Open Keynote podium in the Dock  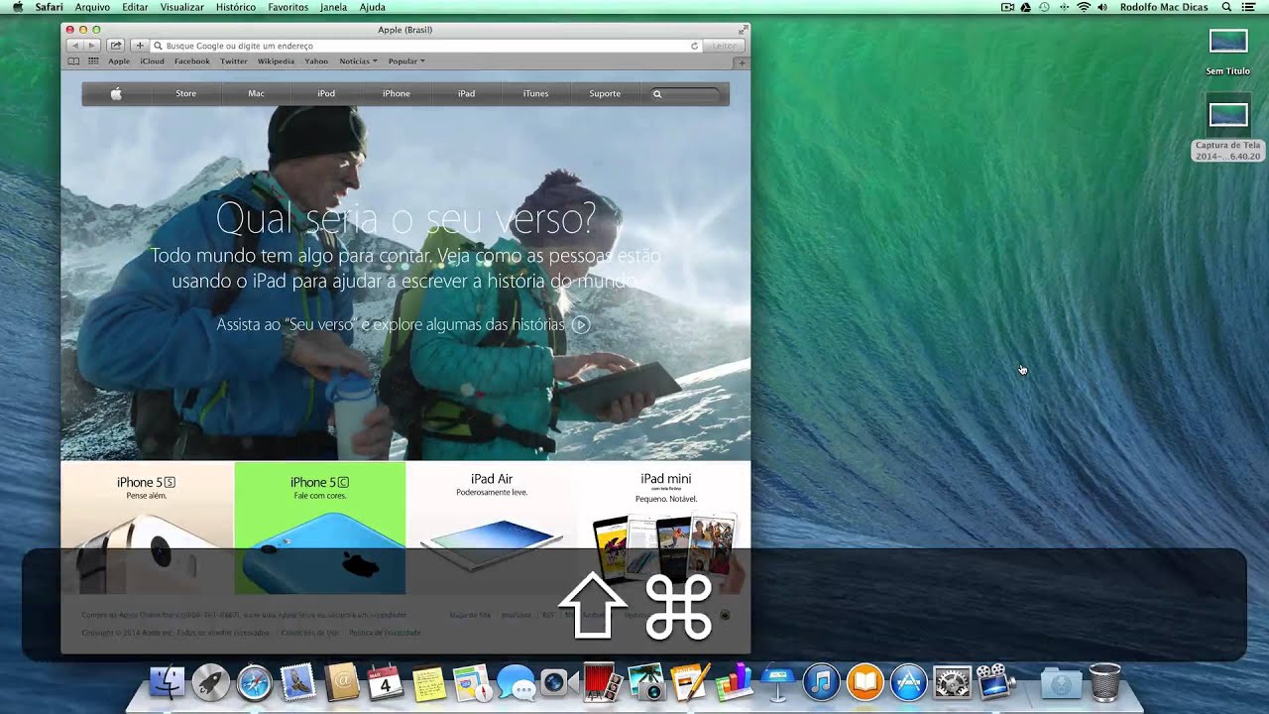tap(777, 682)
